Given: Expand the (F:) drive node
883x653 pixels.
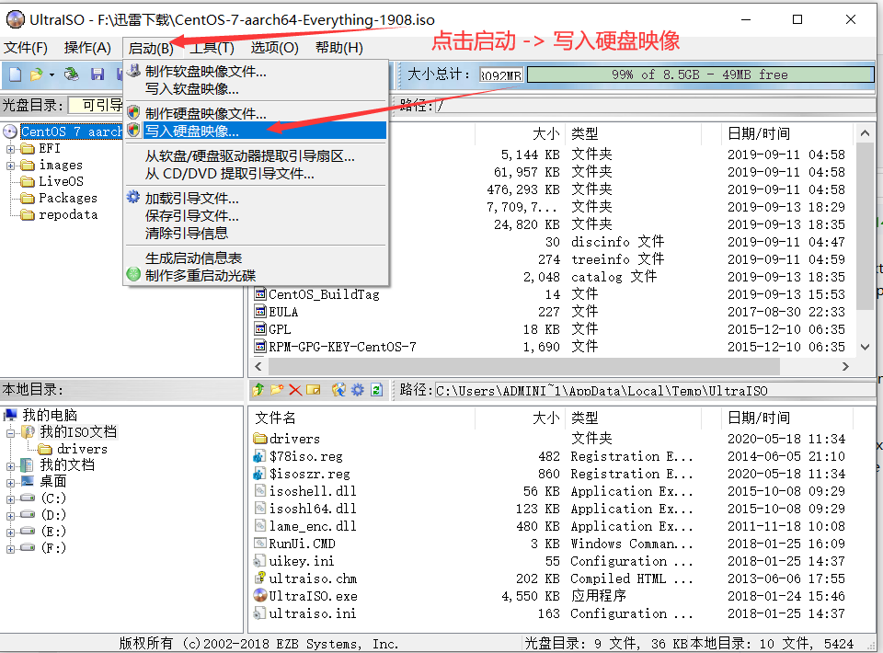Looking at the screenshot, I should (x=10, y=549).
